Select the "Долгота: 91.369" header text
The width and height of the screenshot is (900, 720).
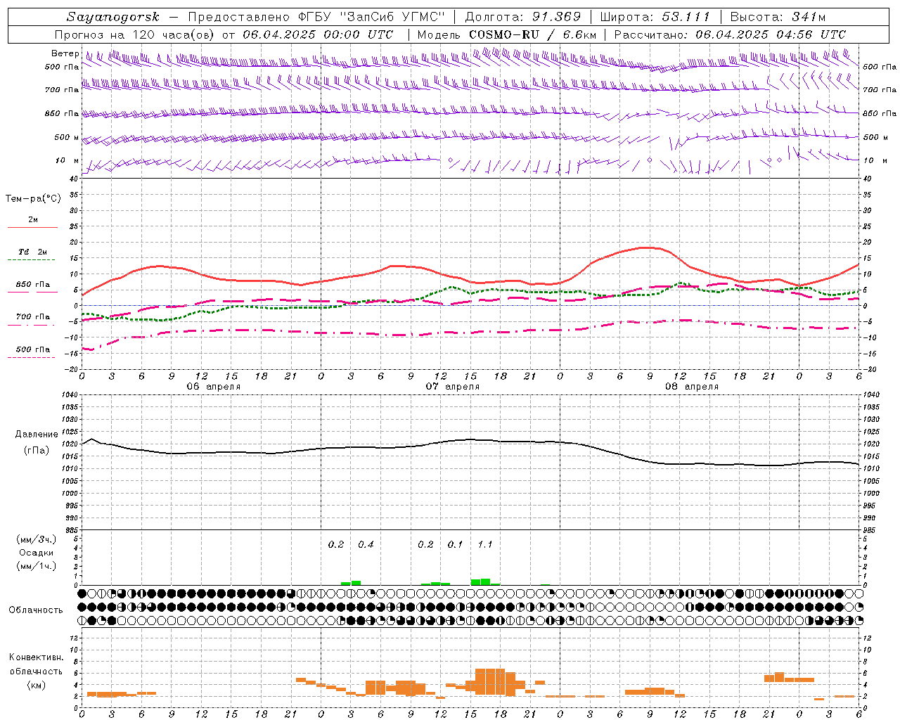coord(523,17)
